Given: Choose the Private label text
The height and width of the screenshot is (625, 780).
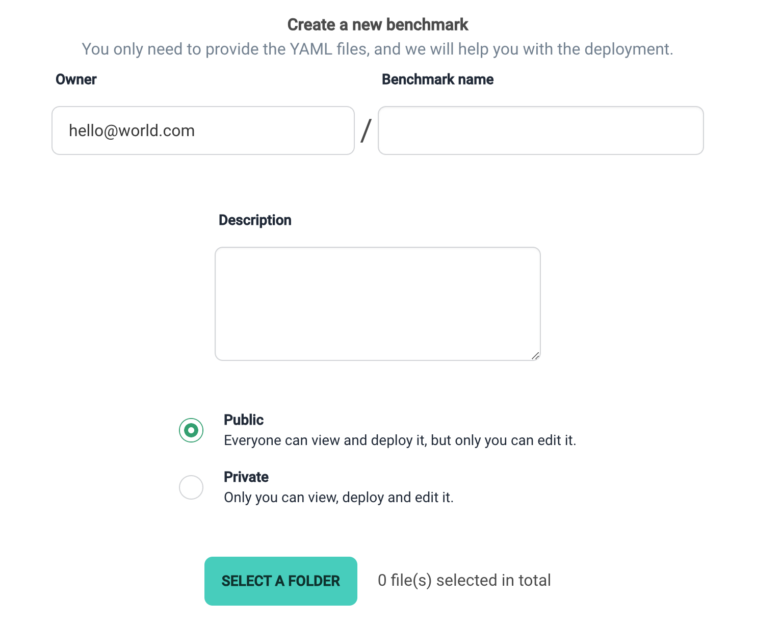Looking at the screenshot, I should 246,477.
